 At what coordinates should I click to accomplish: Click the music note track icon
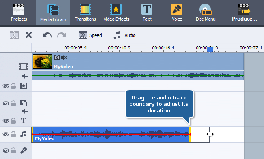23,134
